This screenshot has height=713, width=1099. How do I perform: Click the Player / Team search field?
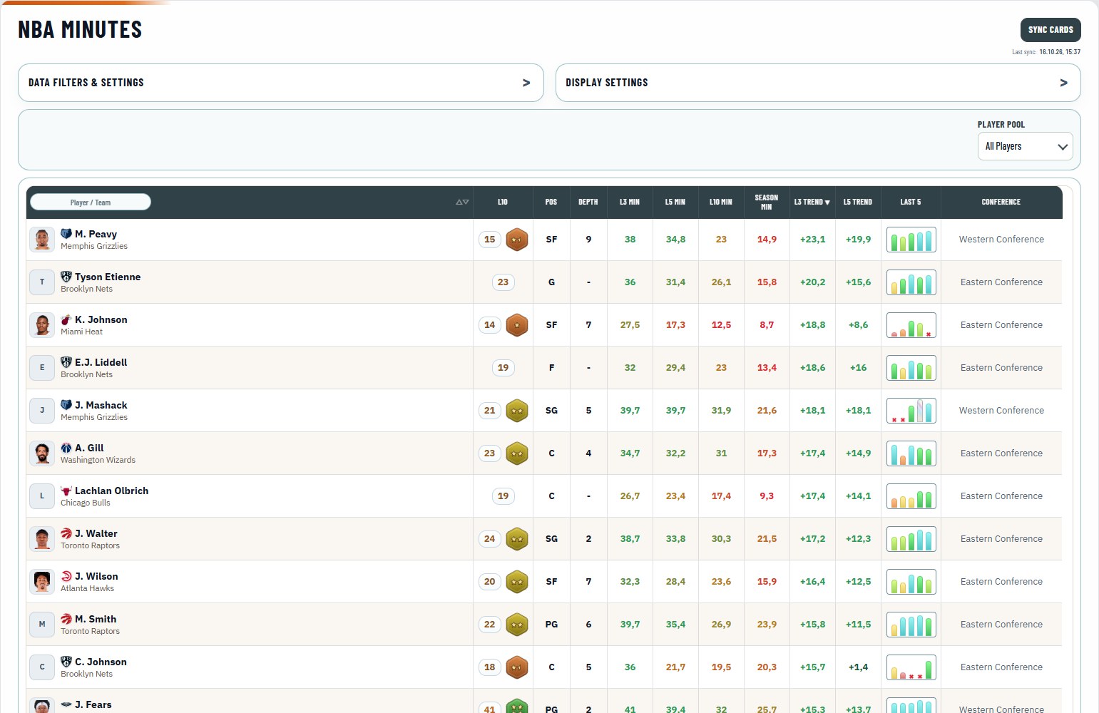click(x=91, y=202)
